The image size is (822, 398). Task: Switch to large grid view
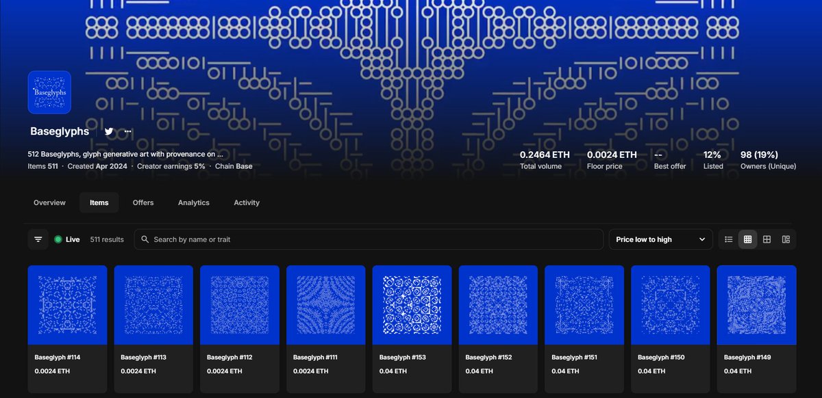click(x=767, y=239)
